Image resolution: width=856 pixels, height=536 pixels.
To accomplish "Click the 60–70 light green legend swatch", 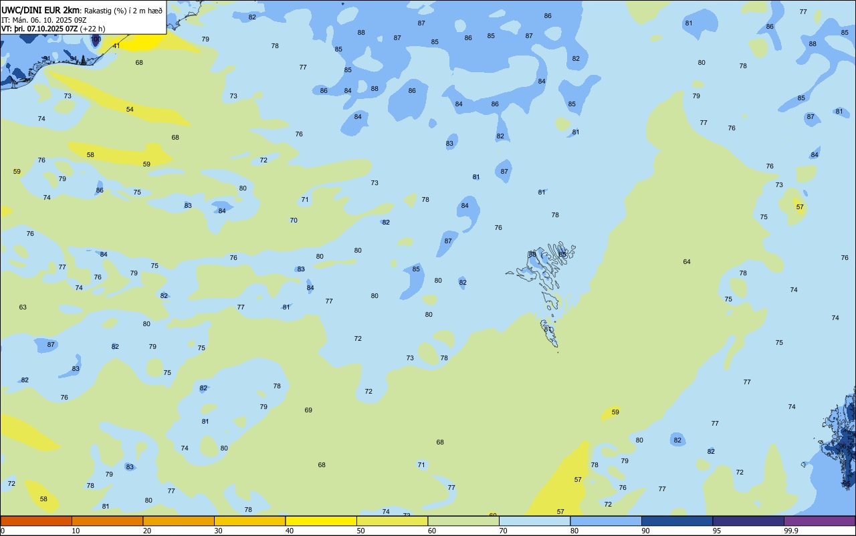I will [463, 521].
